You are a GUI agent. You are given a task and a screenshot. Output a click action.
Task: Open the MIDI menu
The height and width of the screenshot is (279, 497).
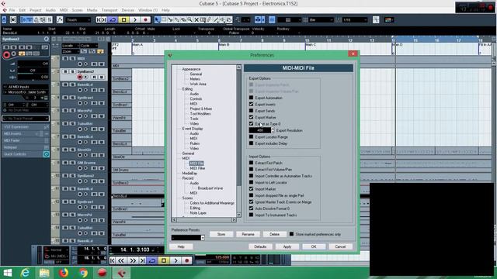[64, 10]
